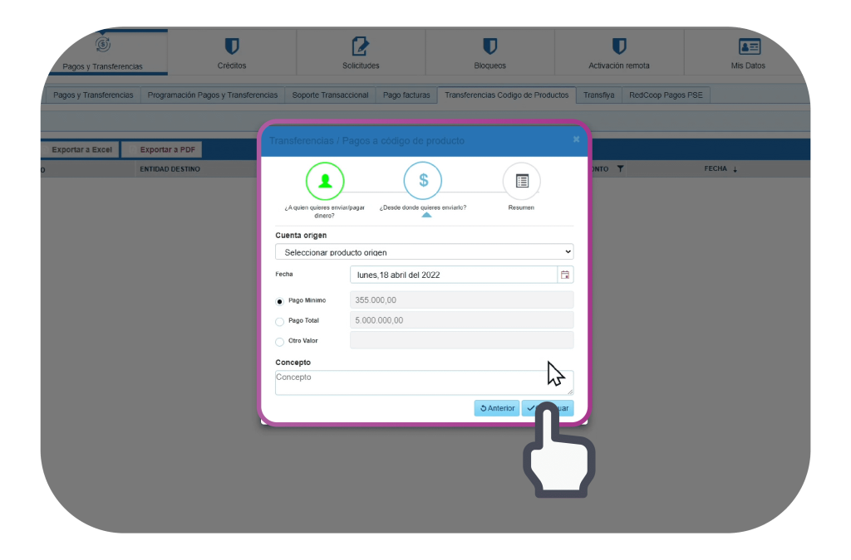Viewport: 851px width, 560px height.
Task: Open the Solicitudes edit icon
Action: (361, 46)
